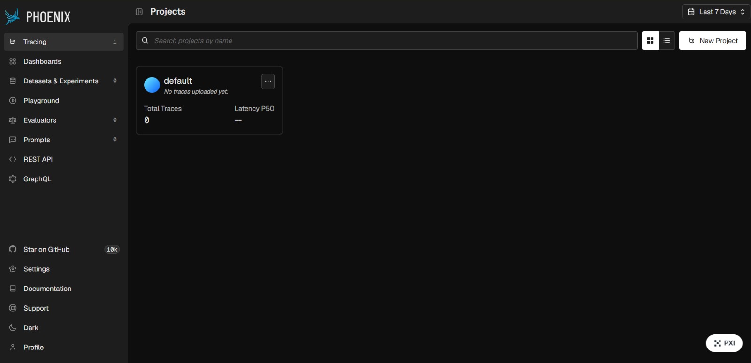
Task: Open the REST API link
Action: coord(64,159)
